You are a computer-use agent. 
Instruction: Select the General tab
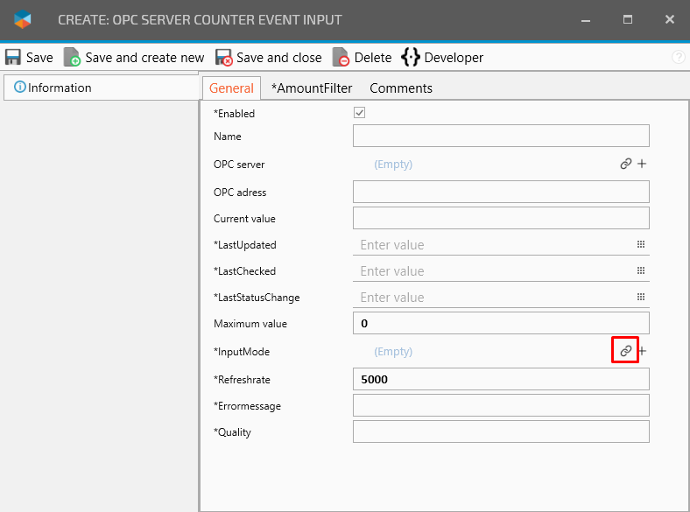pos(231,88)
